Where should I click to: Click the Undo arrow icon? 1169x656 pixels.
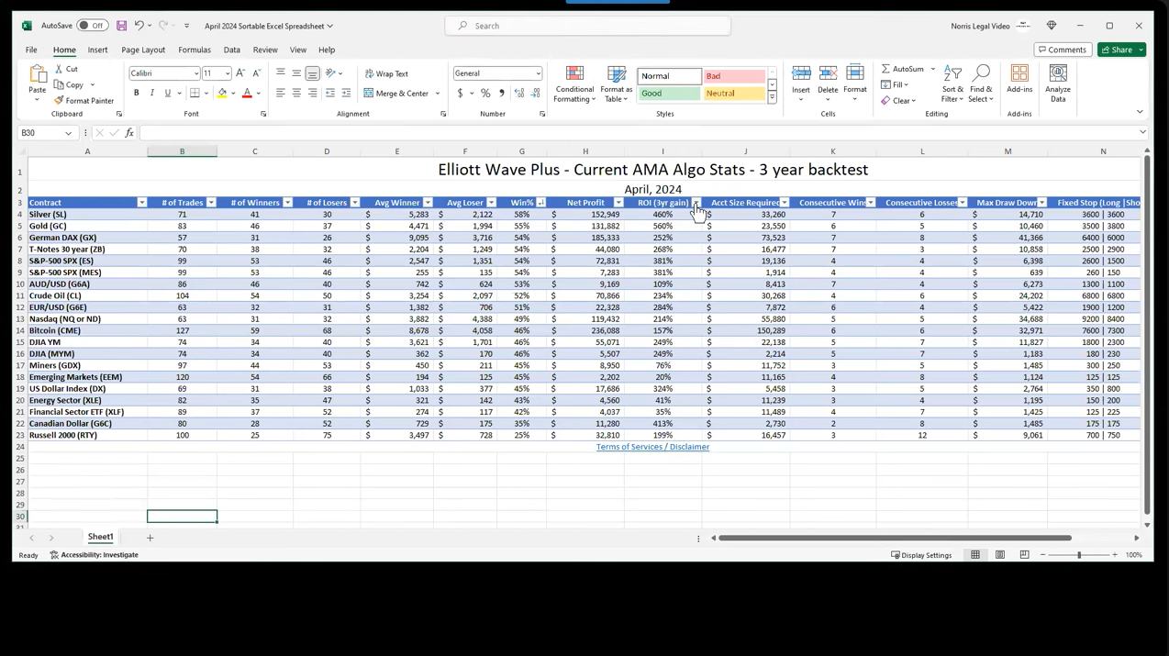coord(139,26)
